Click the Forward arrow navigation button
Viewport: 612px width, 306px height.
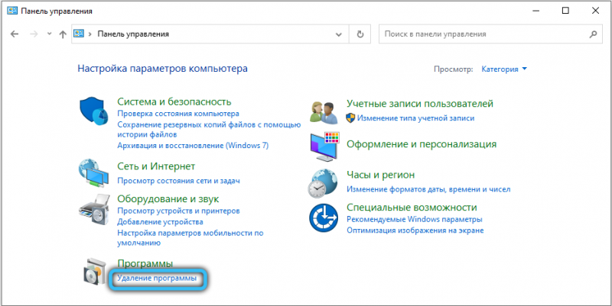[34, 34]
